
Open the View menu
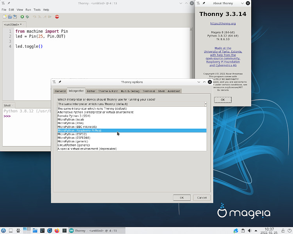pyautogui.click(x=20, y=10)
